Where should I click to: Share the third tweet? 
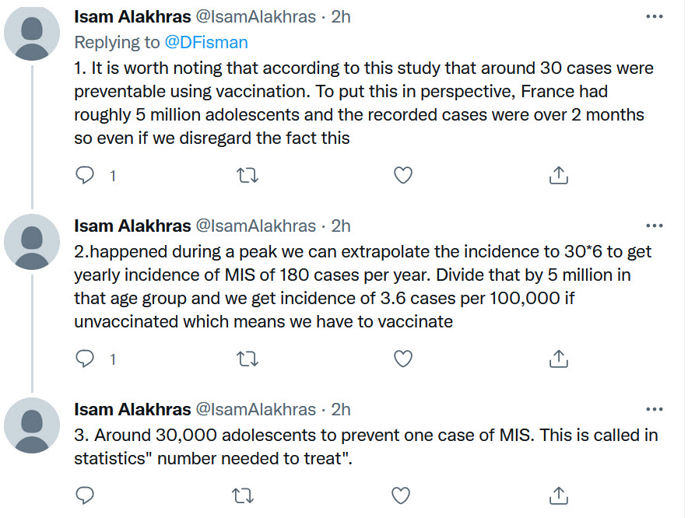pos(558,495)
